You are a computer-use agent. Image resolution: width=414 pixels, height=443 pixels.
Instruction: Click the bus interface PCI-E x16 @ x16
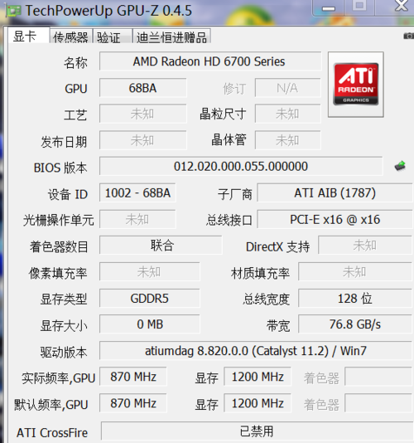tap(335, 219)
